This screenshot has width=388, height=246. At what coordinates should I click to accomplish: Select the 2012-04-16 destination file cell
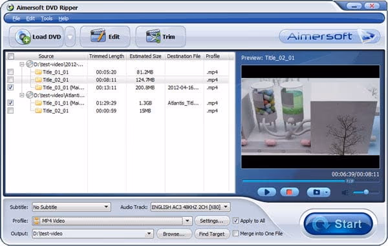pos(184,87)
